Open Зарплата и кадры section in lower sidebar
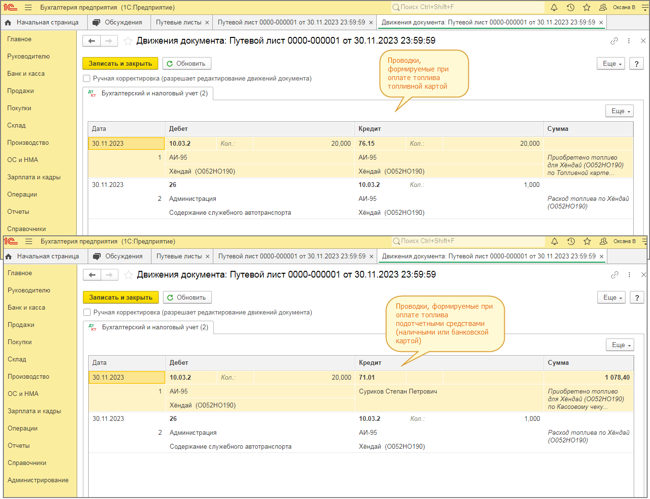650x499 pixels. tap(35, 411)
